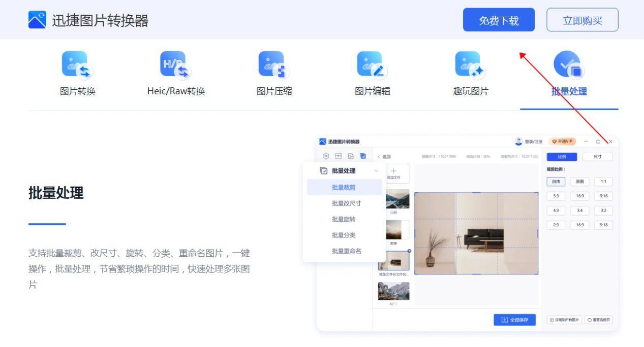Select the 趣玩图片 tab icon
Viewport: 644px width, 347px height.
click(x=470, y=65)
